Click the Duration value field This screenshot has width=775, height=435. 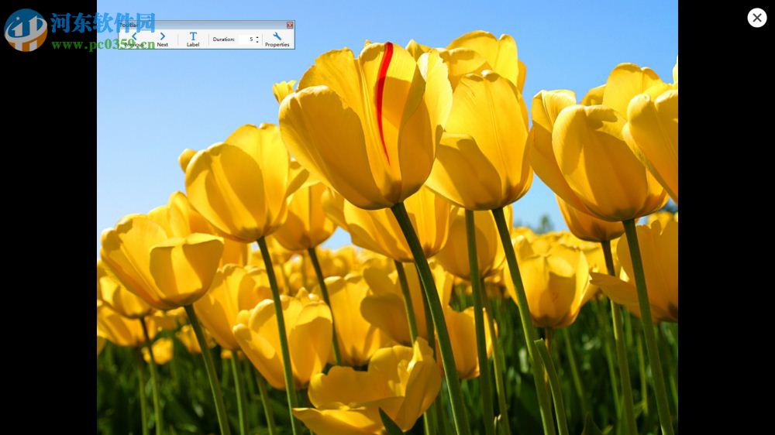(246, 39)
